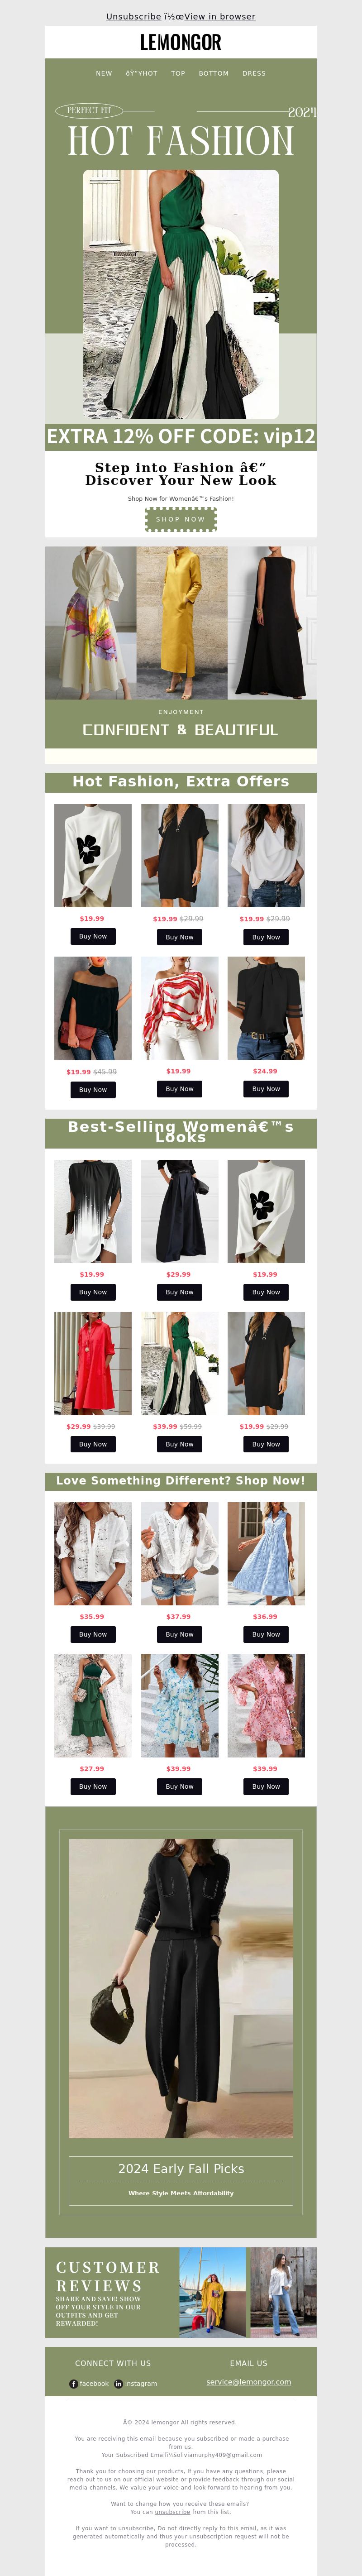Viewport: 362px width, 2576px height.
Task: Select DRESS in navigation menu
Action: click(254, 73)
